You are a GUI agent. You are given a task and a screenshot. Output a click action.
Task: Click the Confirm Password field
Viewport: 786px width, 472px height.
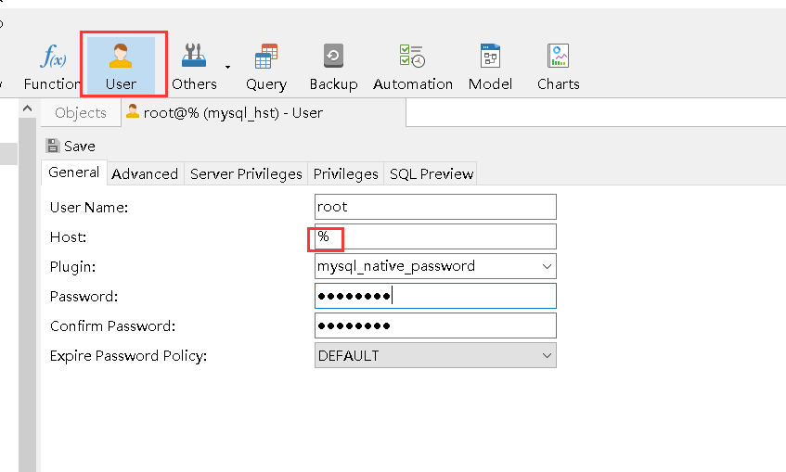click(x=435, y=325)
